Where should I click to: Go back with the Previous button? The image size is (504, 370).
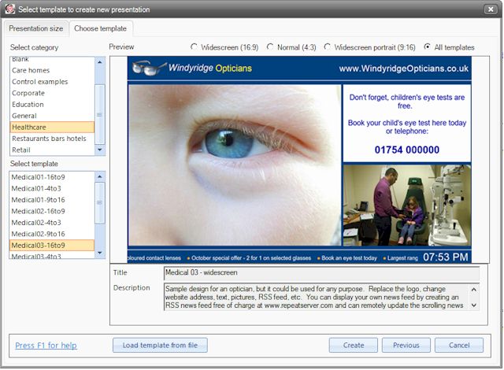[406, 346]
